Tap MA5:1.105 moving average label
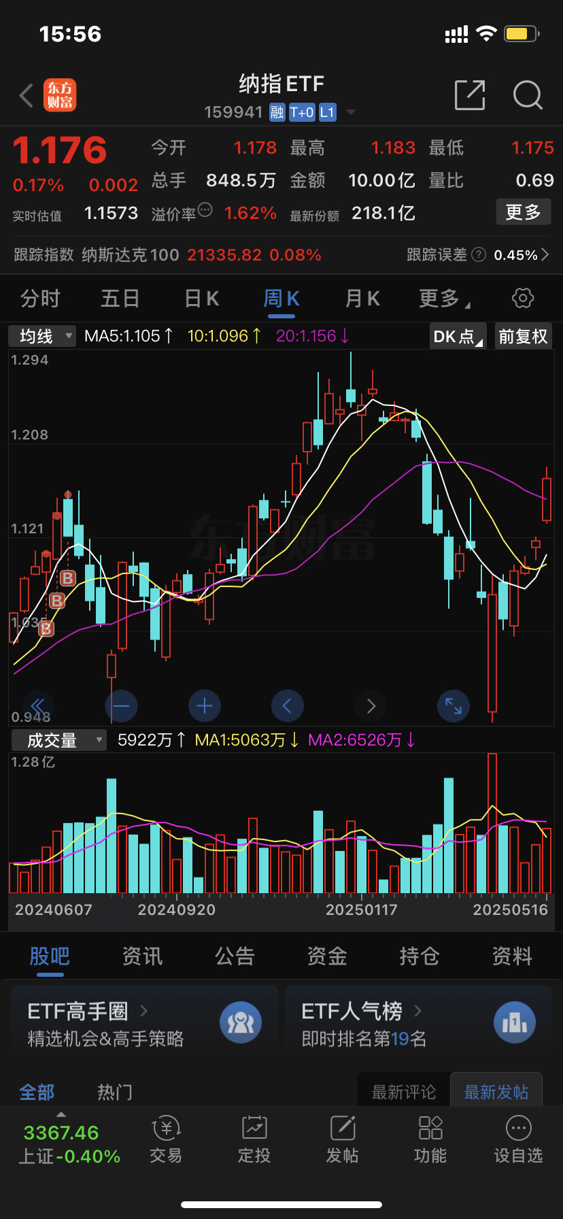563x1219 pixels. (129, 336)
